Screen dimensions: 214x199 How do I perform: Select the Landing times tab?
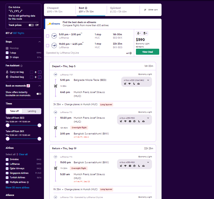[x=32, y=111]
